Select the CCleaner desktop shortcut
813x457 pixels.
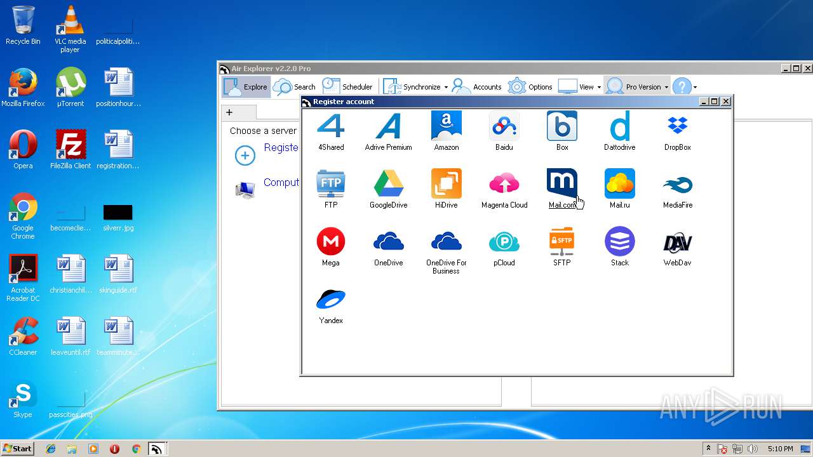(x=23, y=336)
